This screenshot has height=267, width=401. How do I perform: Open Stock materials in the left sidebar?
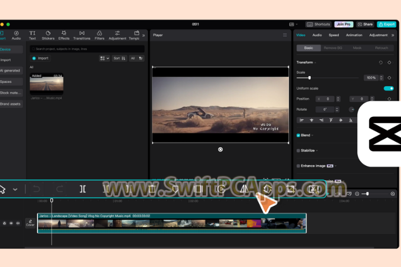pos(10,93)
